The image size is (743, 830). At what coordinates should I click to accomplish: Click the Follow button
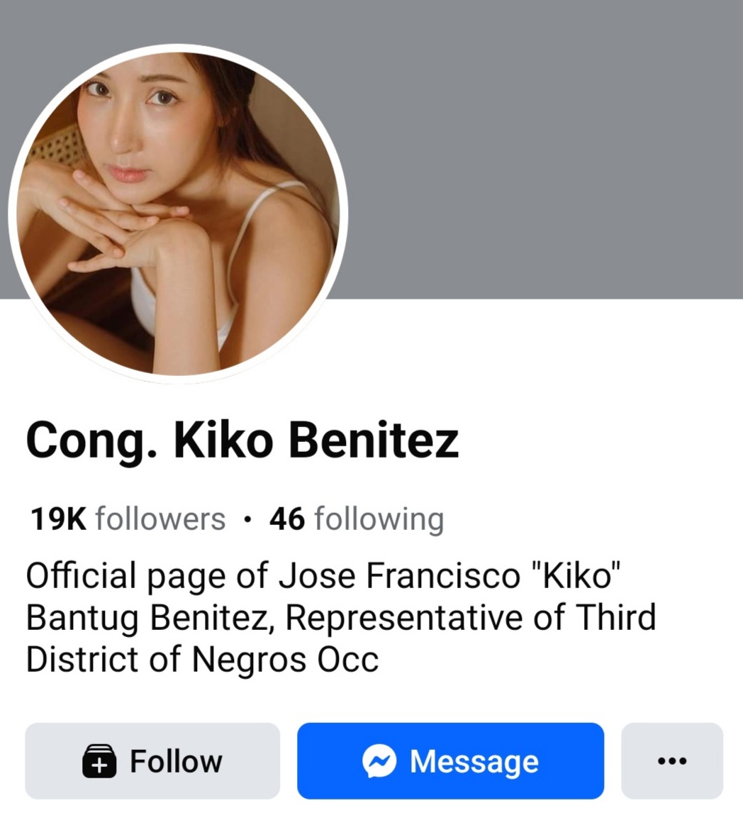152,761
